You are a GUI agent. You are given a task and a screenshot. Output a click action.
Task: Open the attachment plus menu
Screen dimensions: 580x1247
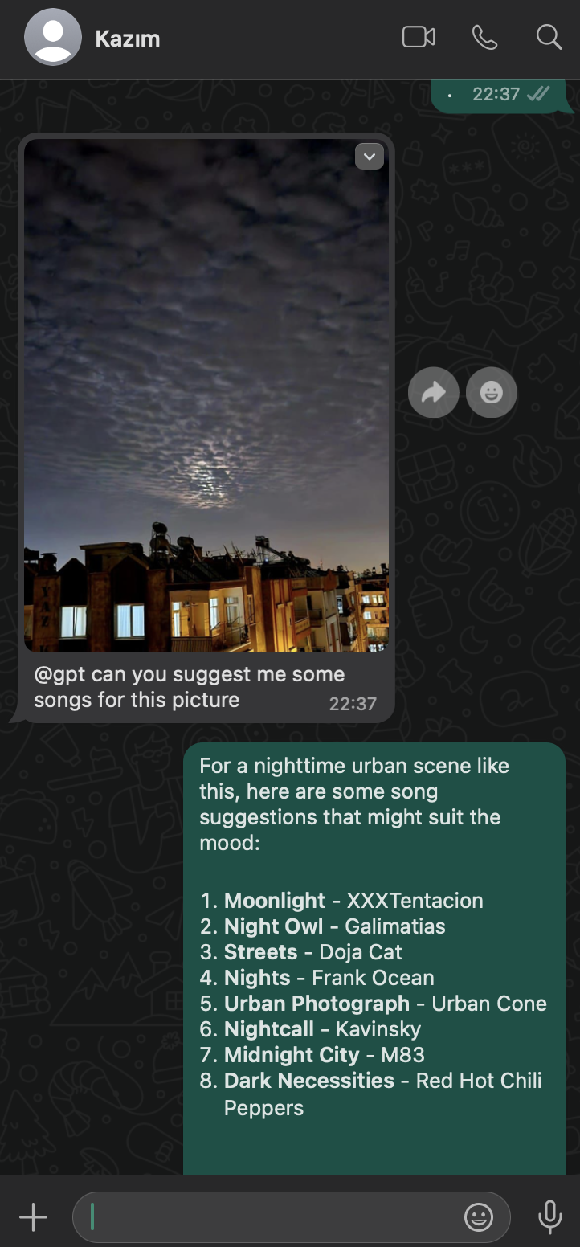tap(33, 1218)
